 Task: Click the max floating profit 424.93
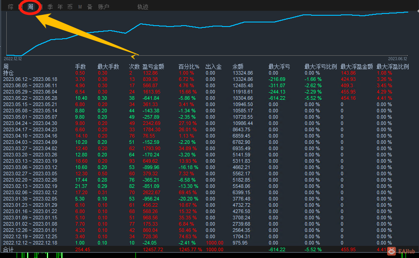[x=348, y=79]
